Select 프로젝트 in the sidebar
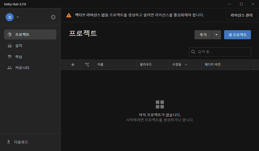 [30, 34]
